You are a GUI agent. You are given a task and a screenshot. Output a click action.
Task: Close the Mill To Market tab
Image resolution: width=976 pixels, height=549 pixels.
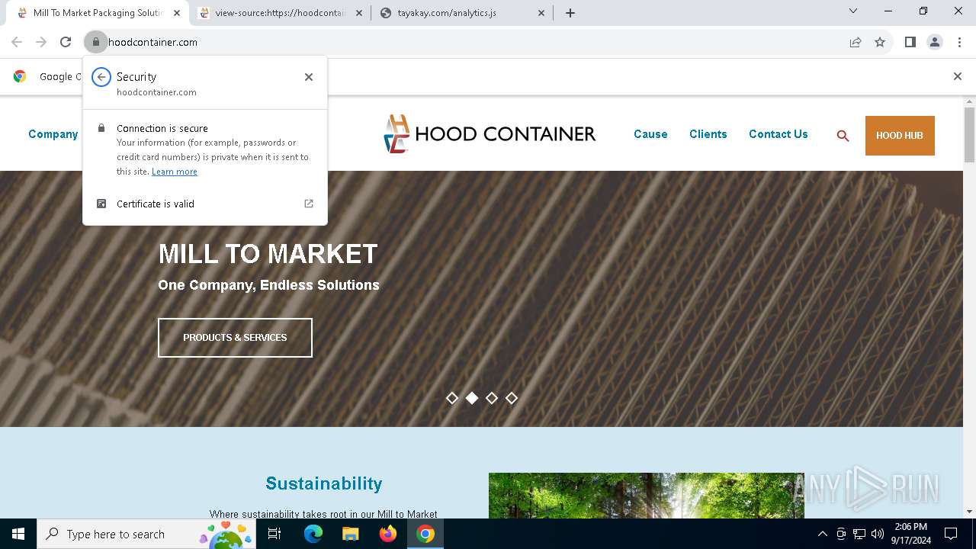pyautogui.click(x=177, y=13)
